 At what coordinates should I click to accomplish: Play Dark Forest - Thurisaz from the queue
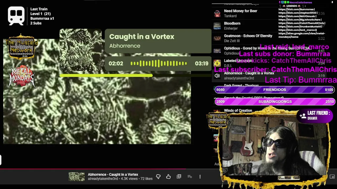click(x=241, y=86)
